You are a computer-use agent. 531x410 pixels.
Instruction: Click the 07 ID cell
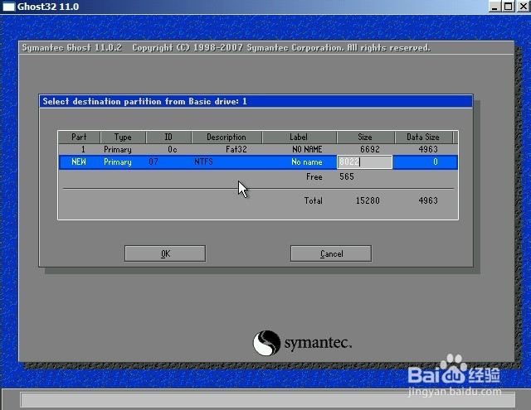click(x=153, y=162)
